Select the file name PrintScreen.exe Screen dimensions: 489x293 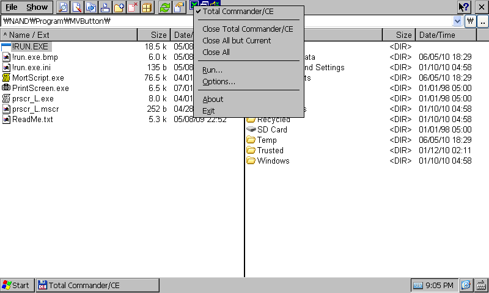40,88
